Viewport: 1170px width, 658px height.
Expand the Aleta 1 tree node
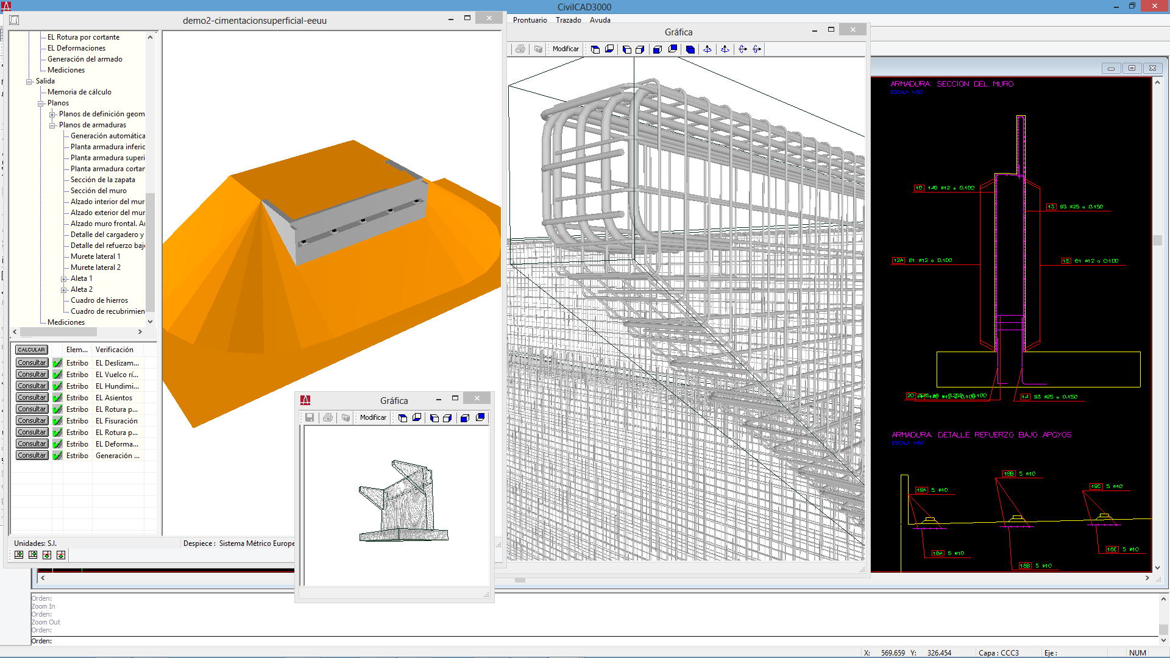point(64,279)
